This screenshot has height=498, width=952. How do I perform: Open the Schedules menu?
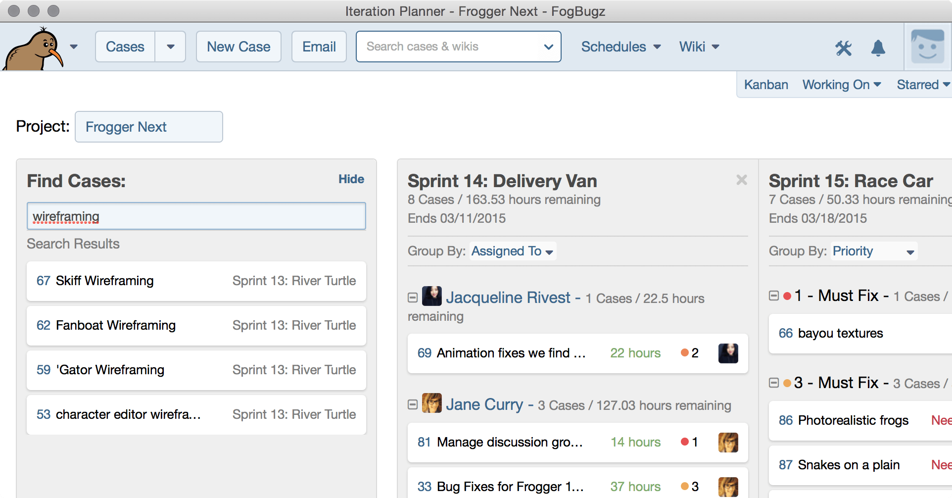pos(621,47)
